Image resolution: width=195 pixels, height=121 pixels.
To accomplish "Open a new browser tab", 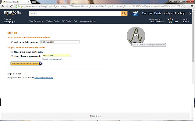I will click(x=34, y=2).
